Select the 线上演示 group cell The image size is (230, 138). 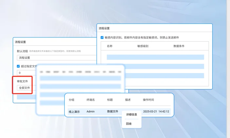(x=74, y=112)
